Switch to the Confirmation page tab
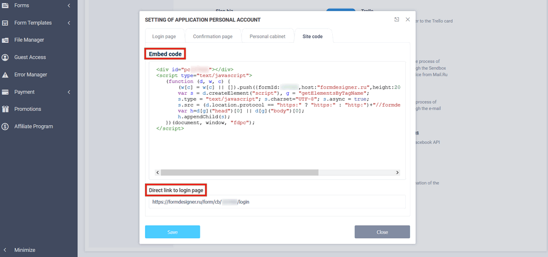 coord(212,36)
